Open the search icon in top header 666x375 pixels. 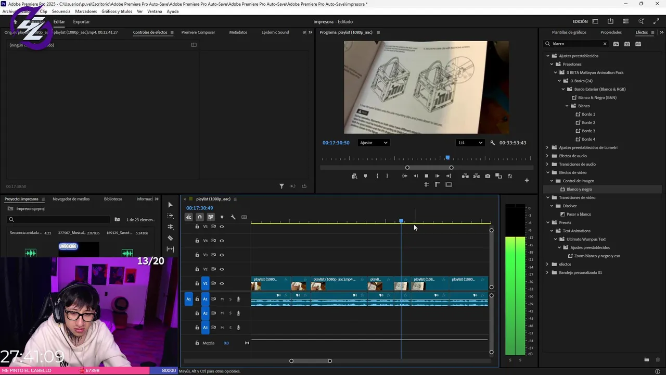point(641,21)
